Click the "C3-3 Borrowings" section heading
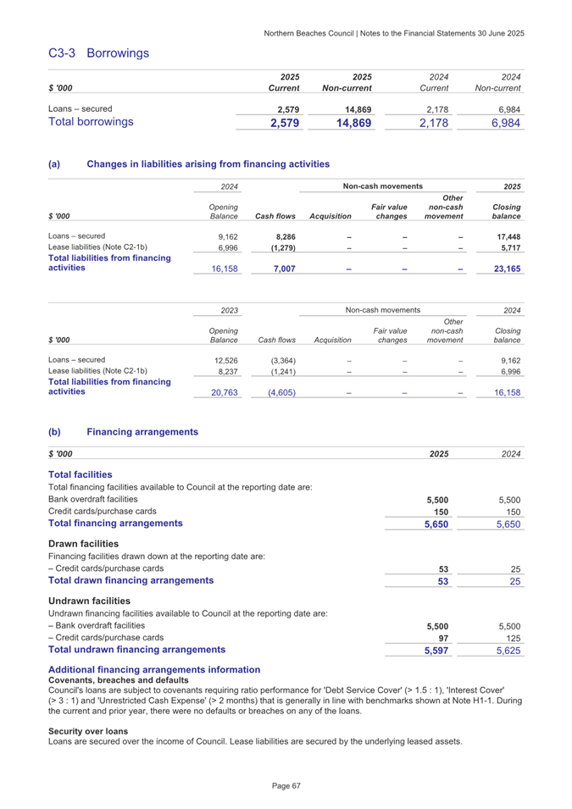 pos(99,53)
